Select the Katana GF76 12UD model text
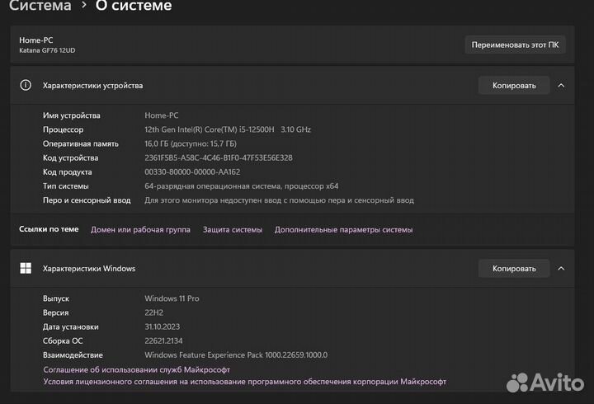The height and width of the screenshot is (404, 594). pos(47,50)
